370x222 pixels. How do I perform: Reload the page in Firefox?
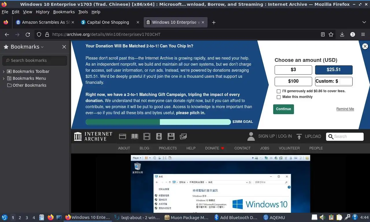coord(28,34)
